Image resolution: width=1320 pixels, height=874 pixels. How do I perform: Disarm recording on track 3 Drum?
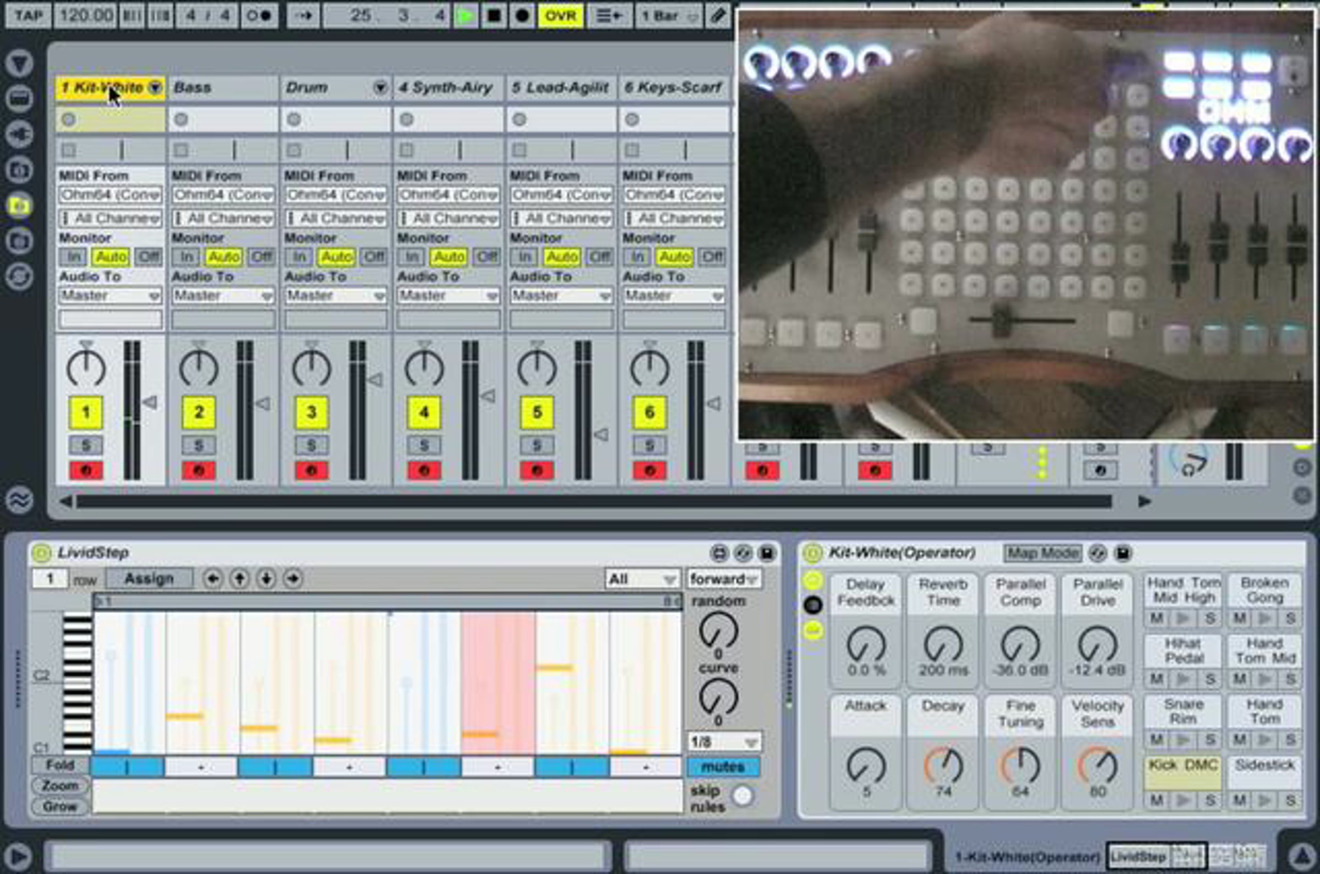coord(311,471)
